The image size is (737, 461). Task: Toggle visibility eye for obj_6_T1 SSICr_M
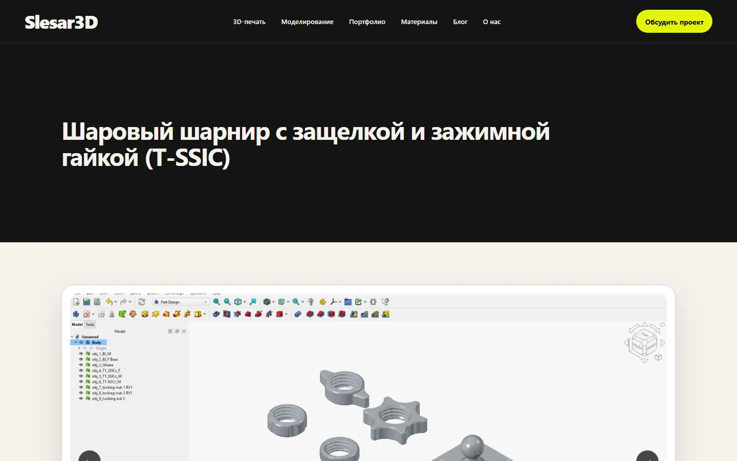click(81, 382)
